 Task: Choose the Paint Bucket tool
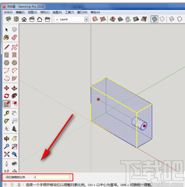pos(7,37)
